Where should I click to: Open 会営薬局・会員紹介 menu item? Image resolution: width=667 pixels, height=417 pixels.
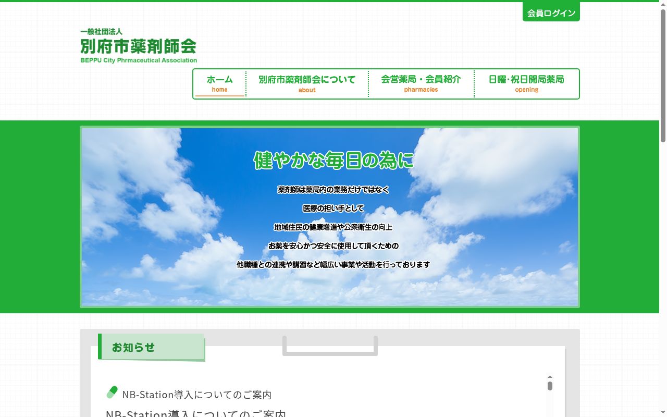421,83
